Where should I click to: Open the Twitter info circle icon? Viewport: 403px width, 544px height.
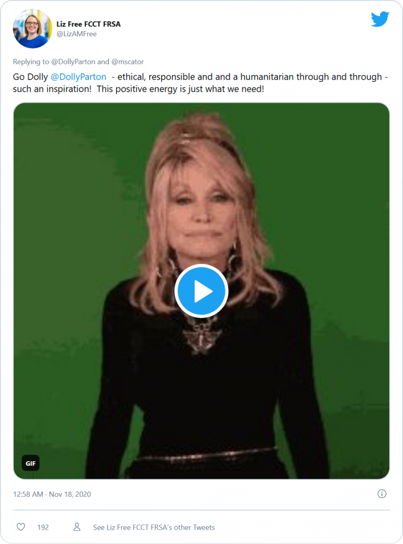tap(382, 494)
